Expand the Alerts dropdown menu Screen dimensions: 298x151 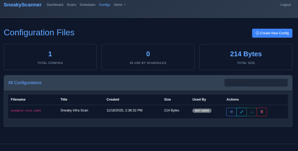pos(119,5)
